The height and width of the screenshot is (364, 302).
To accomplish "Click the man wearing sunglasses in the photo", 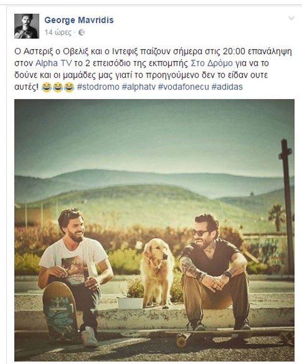I will tap(214, 273).
